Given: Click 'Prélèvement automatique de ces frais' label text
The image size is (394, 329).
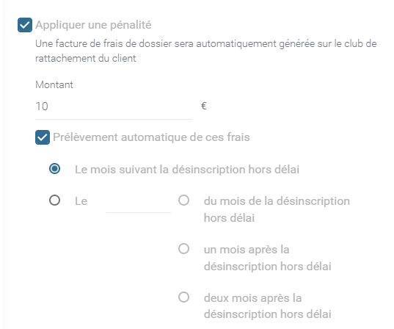Looking at the screenshot, I should tap(152, 137).
